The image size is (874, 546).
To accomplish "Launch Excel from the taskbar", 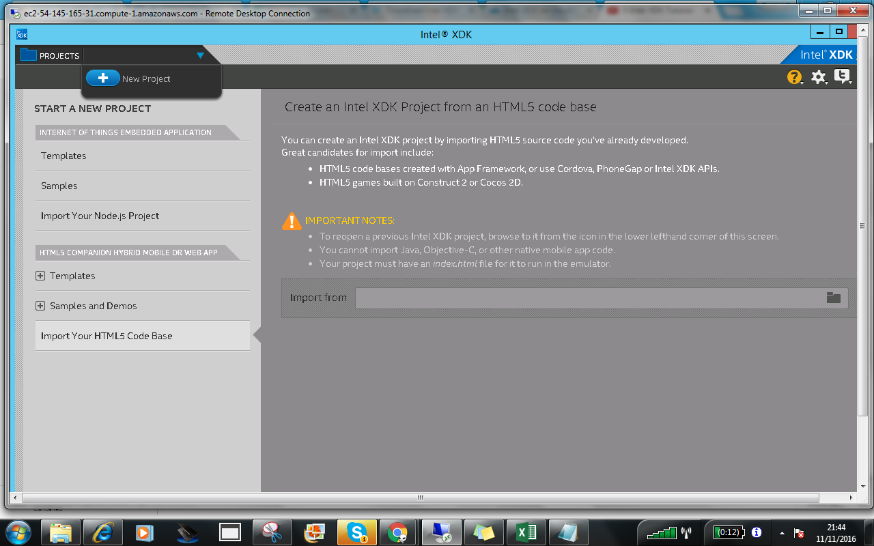I will (x=526, y=532).
